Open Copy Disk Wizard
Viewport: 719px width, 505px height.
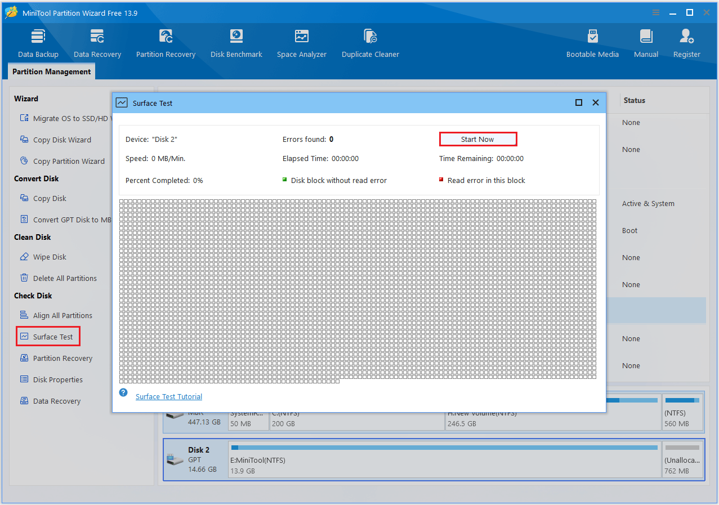coord(55,140)
